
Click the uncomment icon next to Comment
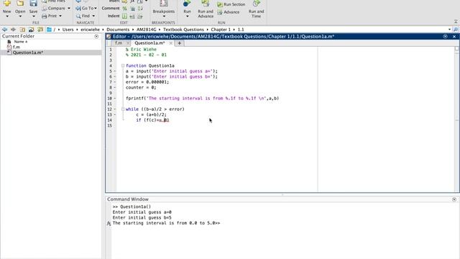(132, 9)
